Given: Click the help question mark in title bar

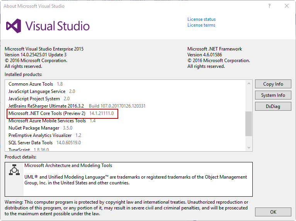Looking at the screenshot, I should 269,6.
